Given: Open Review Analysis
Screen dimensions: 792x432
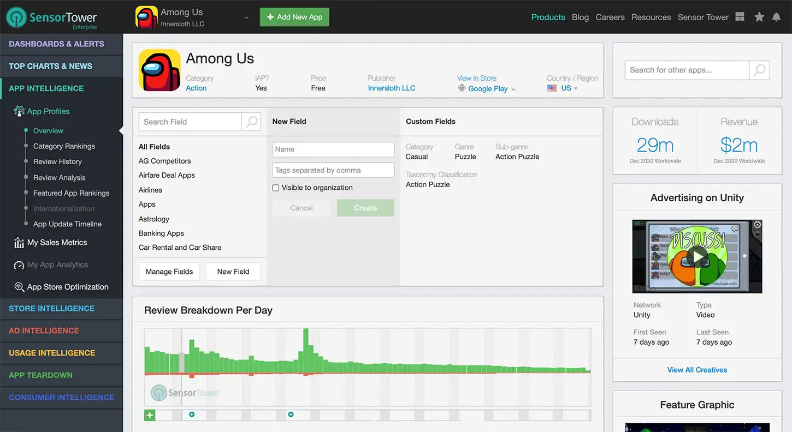Looking at the screenshot, I should tap(59, 177).
